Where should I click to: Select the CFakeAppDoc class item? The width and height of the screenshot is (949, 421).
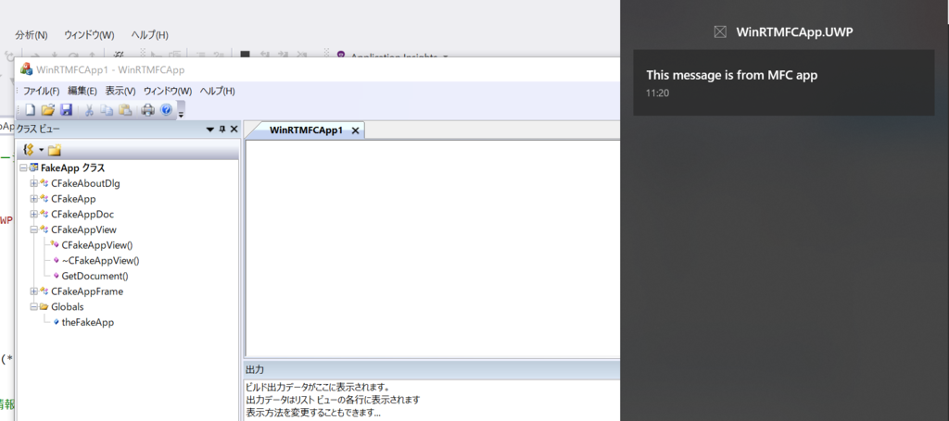pos(82,214)
